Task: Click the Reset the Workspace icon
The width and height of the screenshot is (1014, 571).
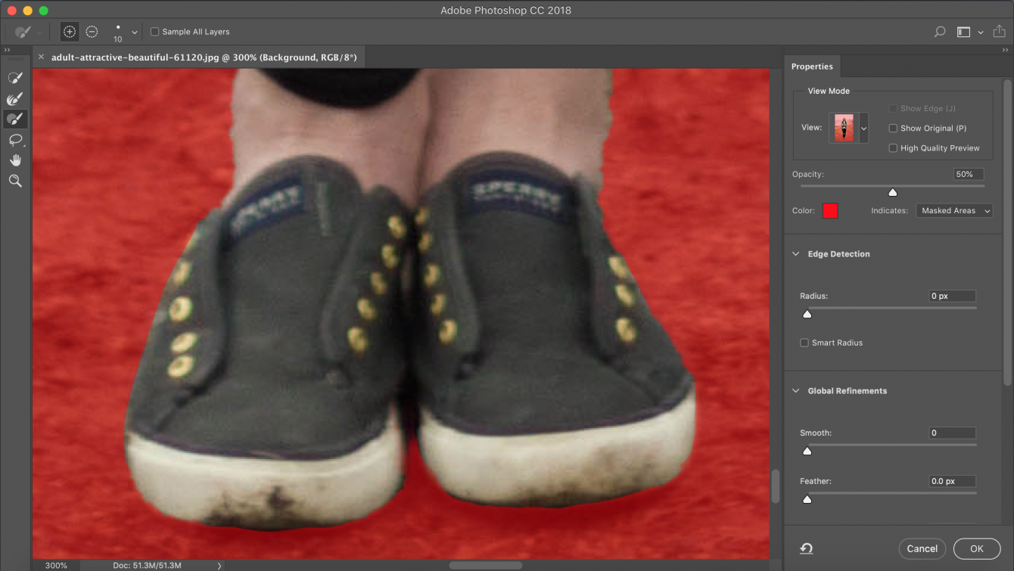Action: [x=807, y=548]
